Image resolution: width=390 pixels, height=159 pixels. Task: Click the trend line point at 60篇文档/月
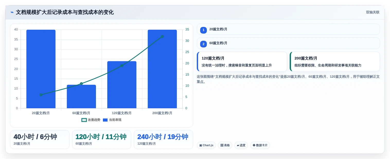click(x=81, y=84)
